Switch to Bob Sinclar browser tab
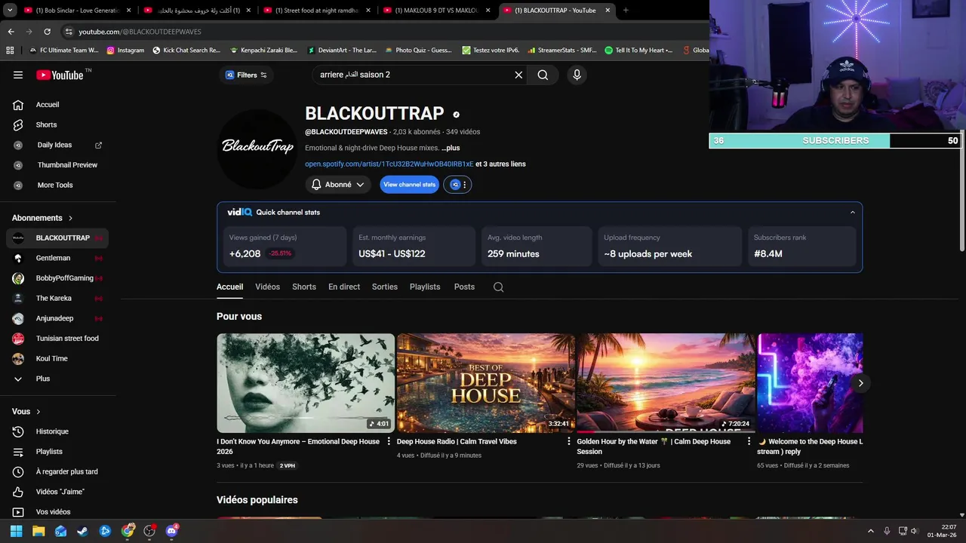This screenshot has width=966, height=543. click(77, 10)
